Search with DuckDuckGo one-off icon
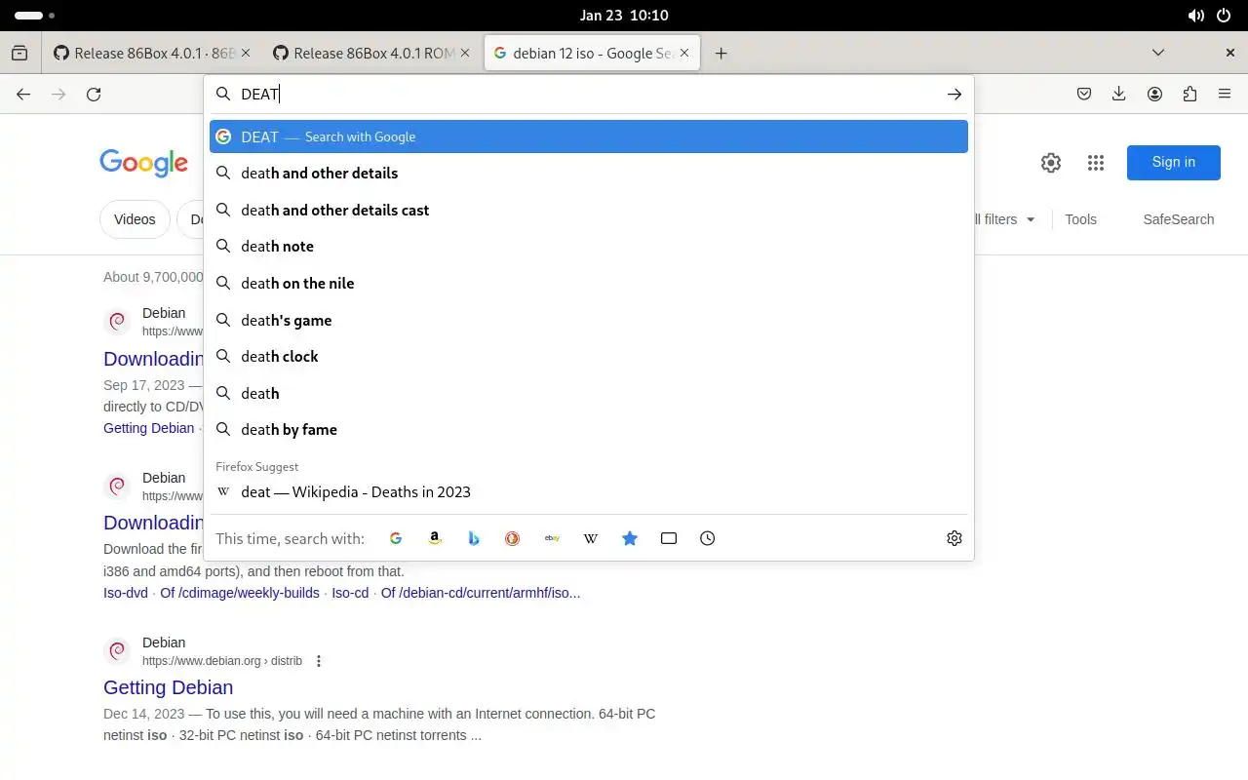 tap(513, 538)
